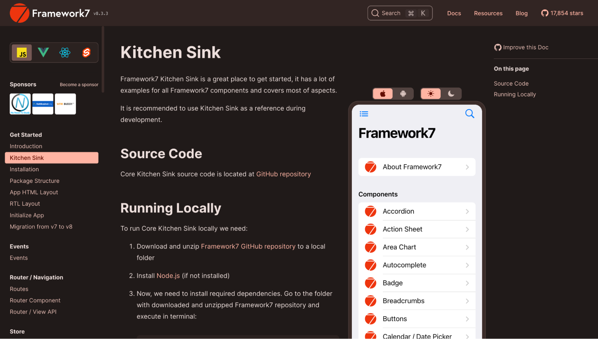This screenshot has width=598, height=339.
Task: Jump to Running Locally section
Action: pos(515,94)
